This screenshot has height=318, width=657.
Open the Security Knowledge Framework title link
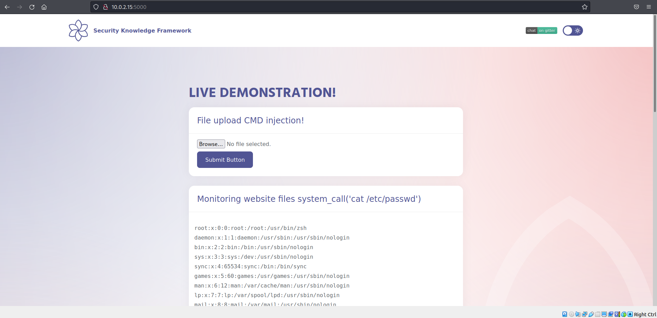point(142,30)
